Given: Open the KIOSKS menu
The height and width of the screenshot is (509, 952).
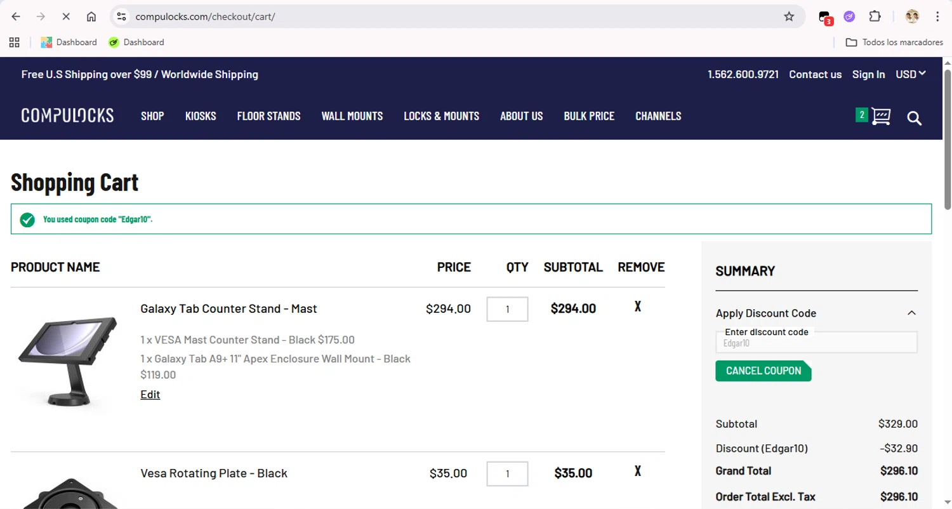Looking at the screenshot, I should click(x=201, y=116).
